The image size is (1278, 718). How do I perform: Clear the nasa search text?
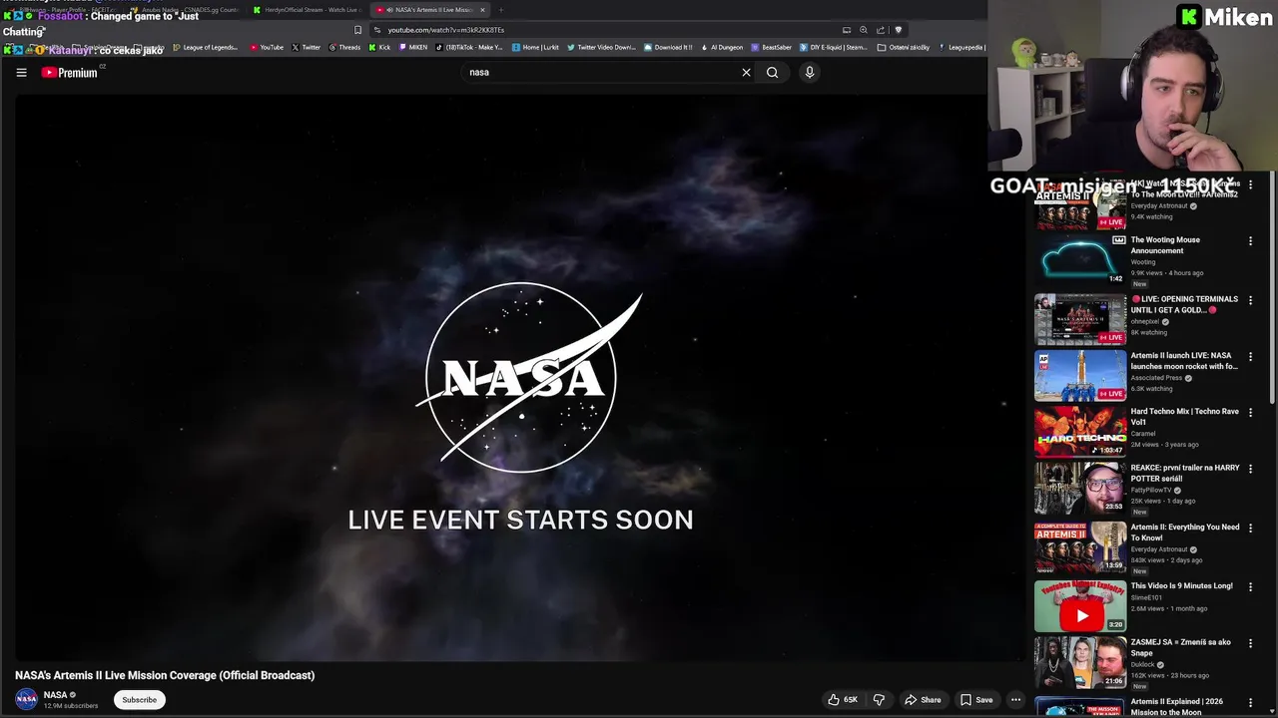(x=746, y=73)
